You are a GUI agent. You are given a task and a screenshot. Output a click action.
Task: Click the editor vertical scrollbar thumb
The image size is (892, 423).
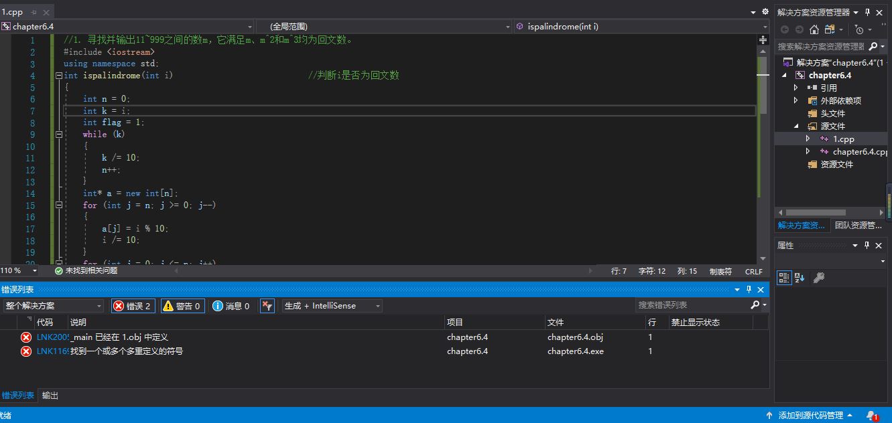[x=763, y=85]
